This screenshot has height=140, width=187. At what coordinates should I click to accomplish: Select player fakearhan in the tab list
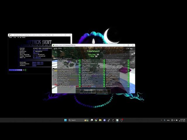(x=62, y=78)
